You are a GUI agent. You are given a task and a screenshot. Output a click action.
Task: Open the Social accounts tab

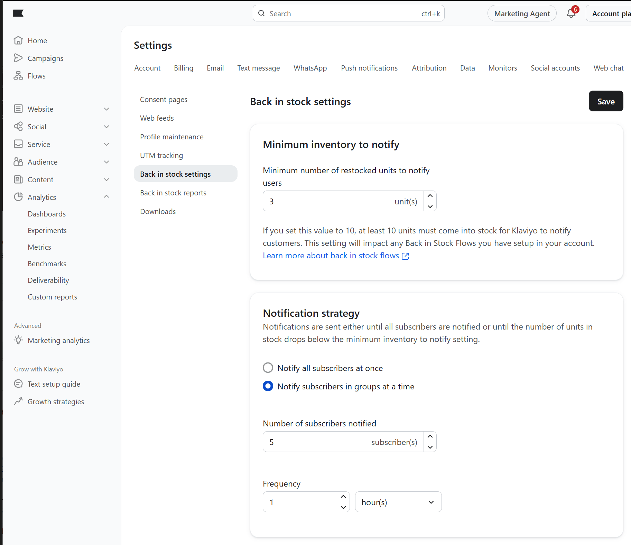(x=555, y=68)
